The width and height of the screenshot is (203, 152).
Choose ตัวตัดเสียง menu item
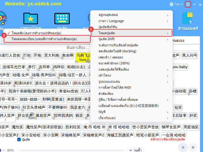(x=131, y=94)
